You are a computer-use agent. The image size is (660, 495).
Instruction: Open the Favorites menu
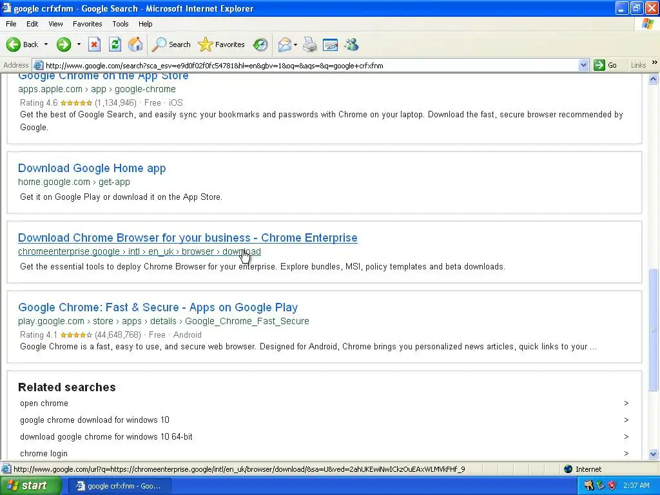(87, 24)
